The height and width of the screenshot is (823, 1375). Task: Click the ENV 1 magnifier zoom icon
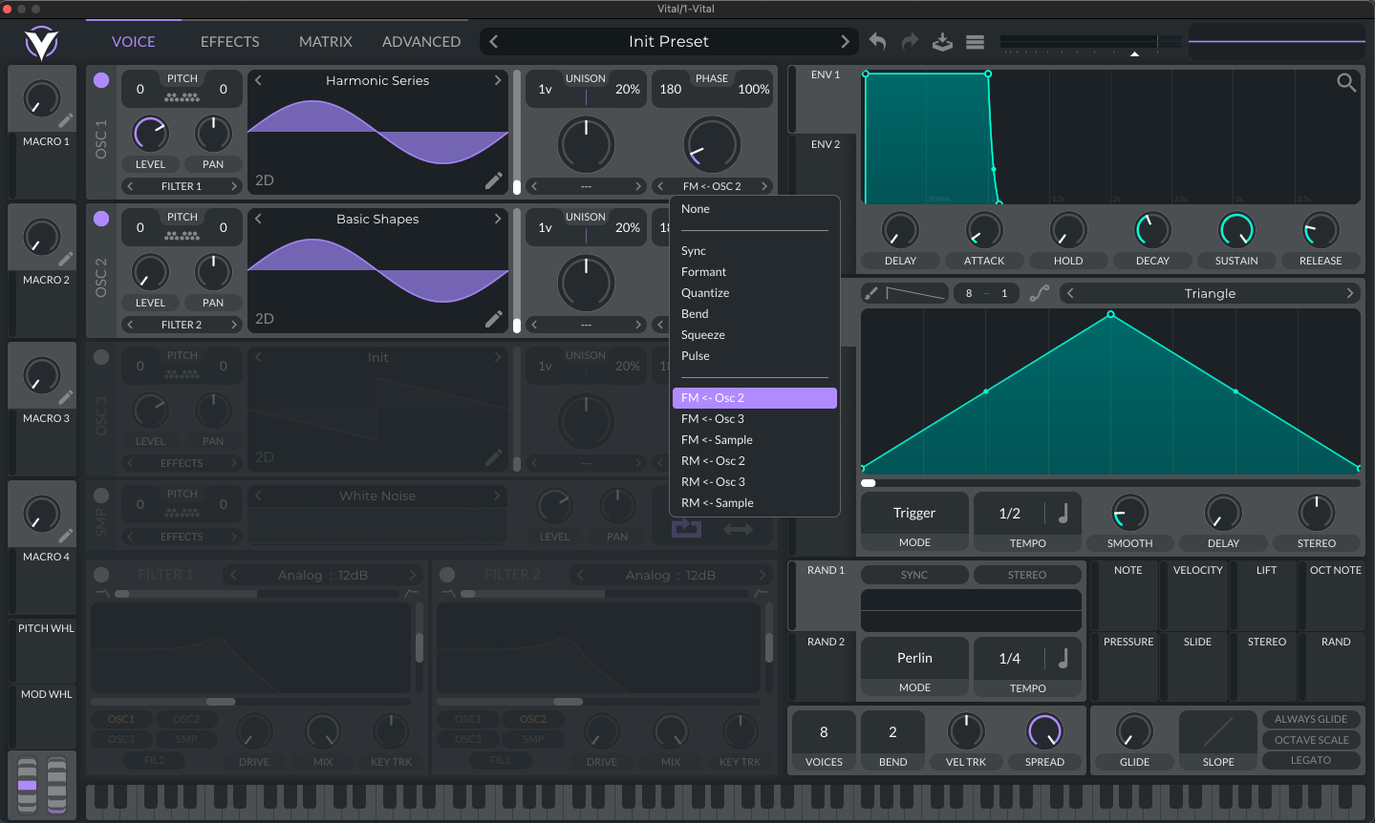coord(1346,83)
